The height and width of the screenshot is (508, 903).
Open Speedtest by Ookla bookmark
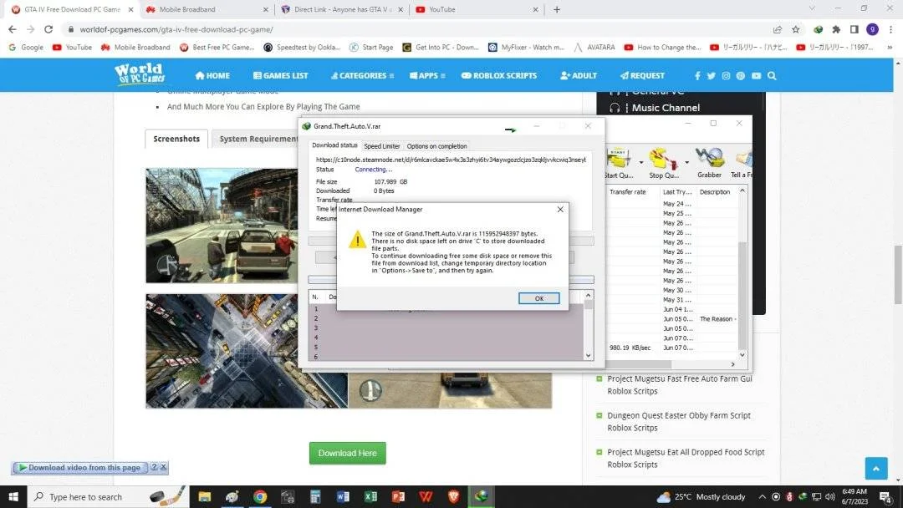(x=302, y=47)
